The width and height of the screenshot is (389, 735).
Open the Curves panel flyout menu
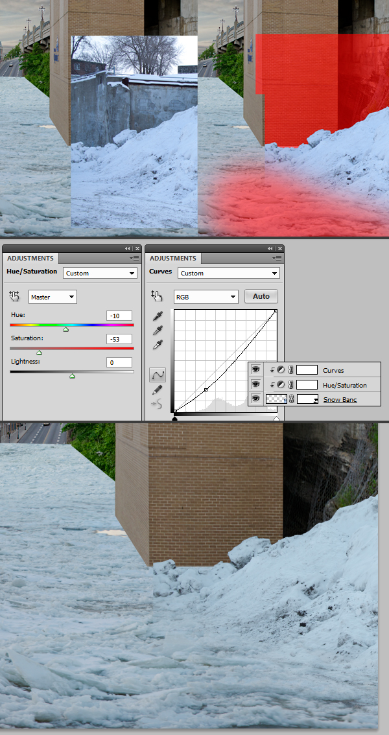tap(277, 258)
